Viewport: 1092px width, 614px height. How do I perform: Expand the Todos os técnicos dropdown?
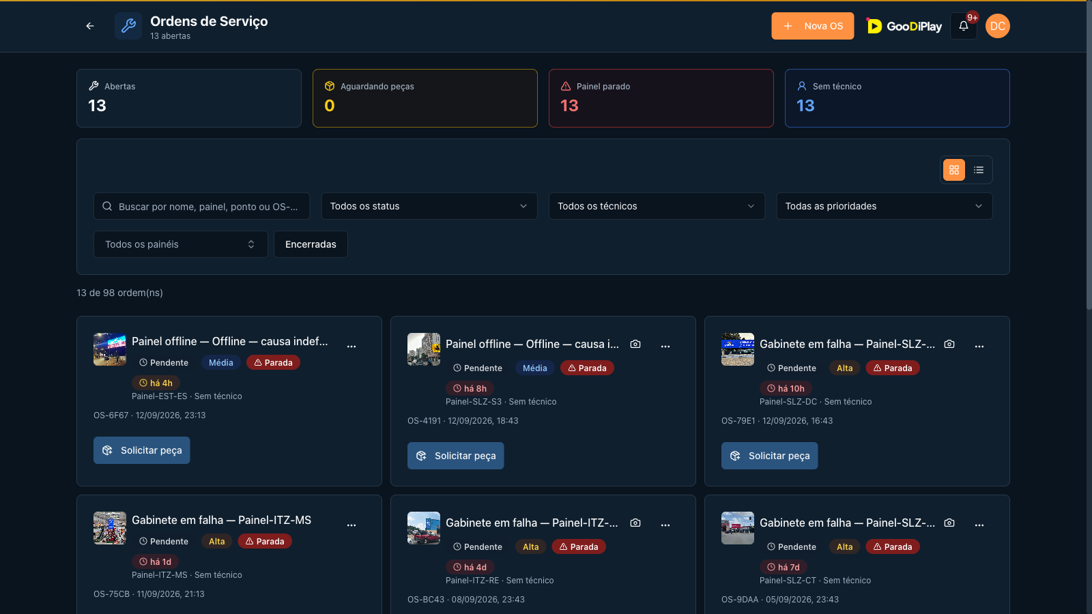coord(657,206)
